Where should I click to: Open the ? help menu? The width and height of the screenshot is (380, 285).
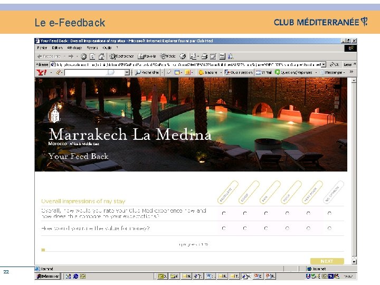coord(117,47)
